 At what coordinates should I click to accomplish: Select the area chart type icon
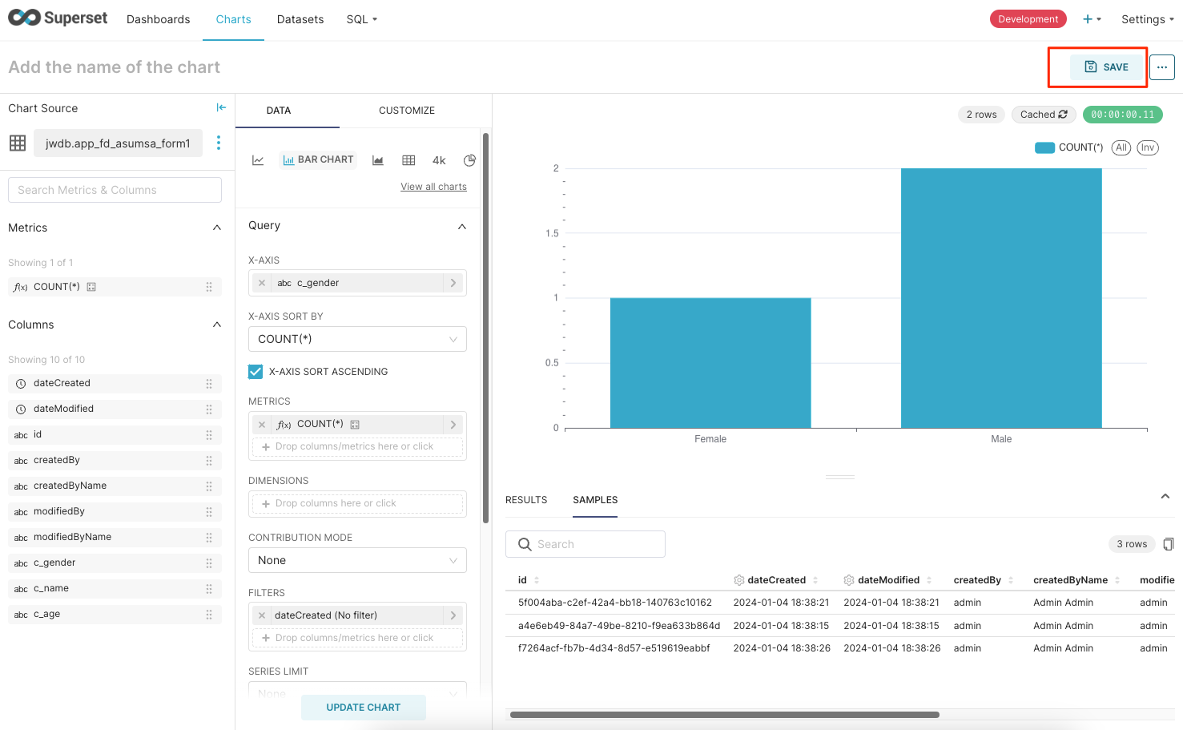378,160
